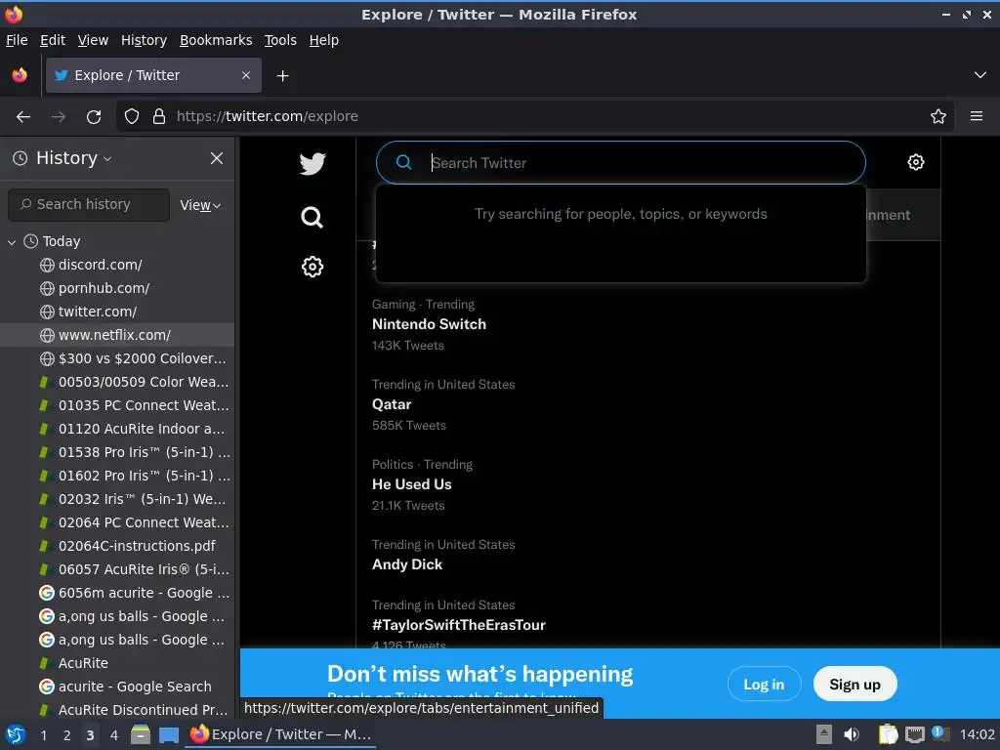
Task: Bookmark this page with the star
Action: point(938,117)
